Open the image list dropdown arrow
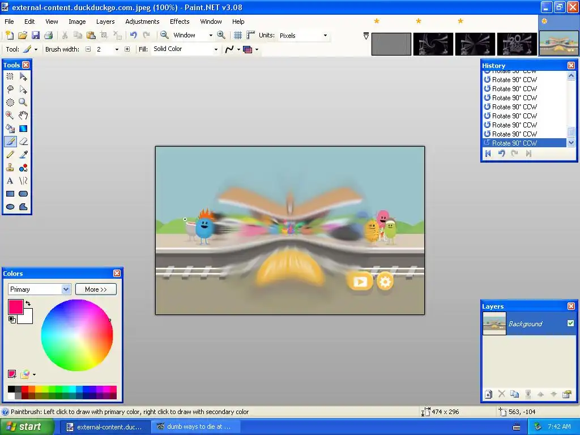580x435 pixels. pos(366,36)
